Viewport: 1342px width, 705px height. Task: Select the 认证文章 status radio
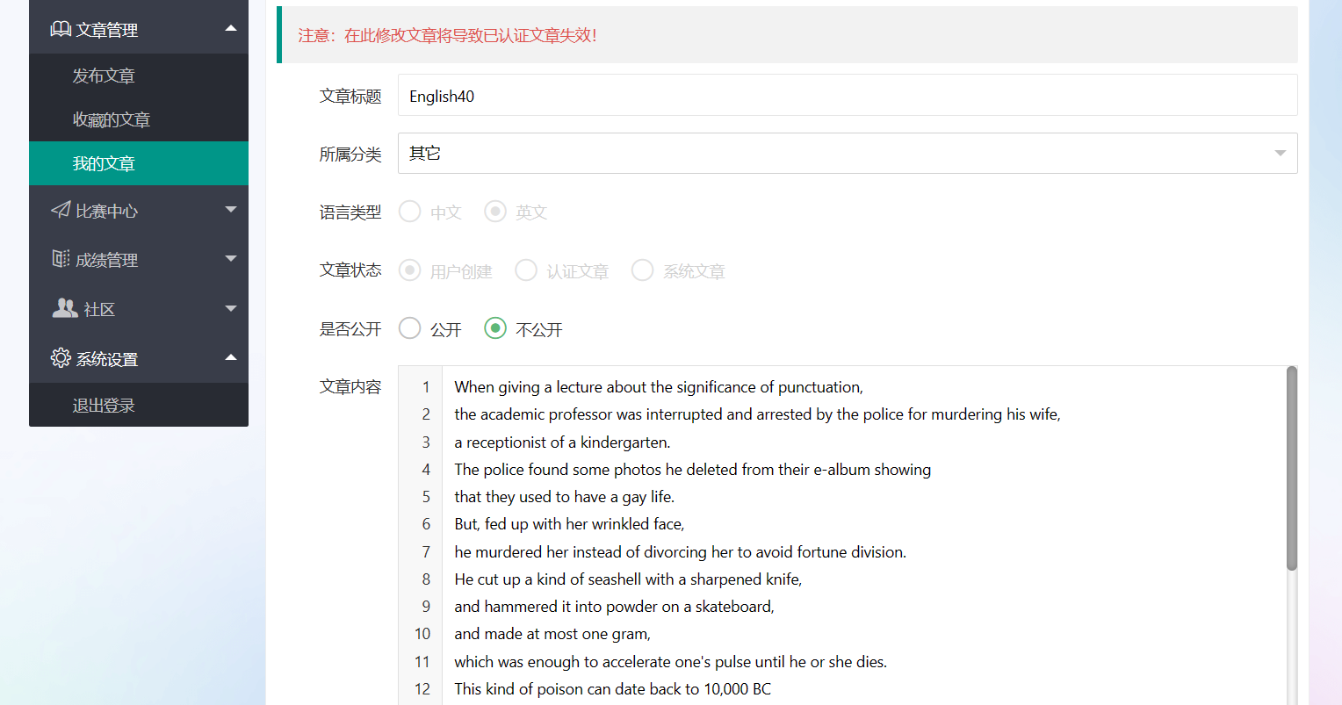point(526,270)
